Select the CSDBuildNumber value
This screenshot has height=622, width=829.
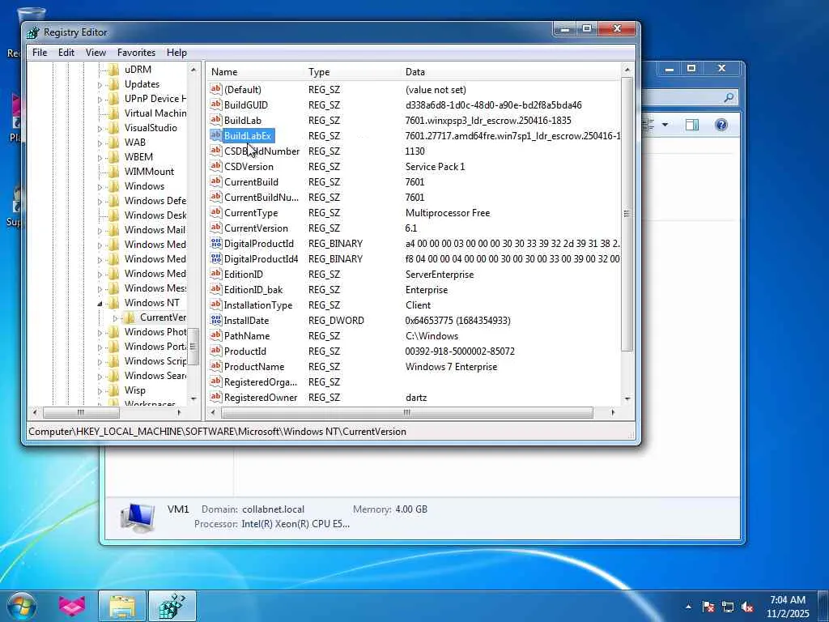click(x=261, y=151)
